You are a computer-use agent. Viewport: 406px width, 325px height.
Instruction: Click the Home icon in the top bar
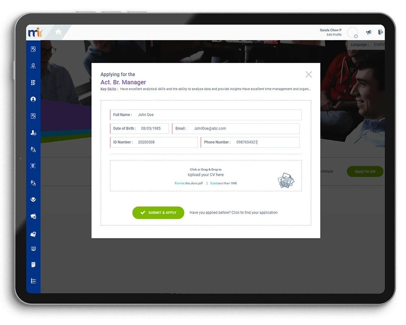click(58, 32)
